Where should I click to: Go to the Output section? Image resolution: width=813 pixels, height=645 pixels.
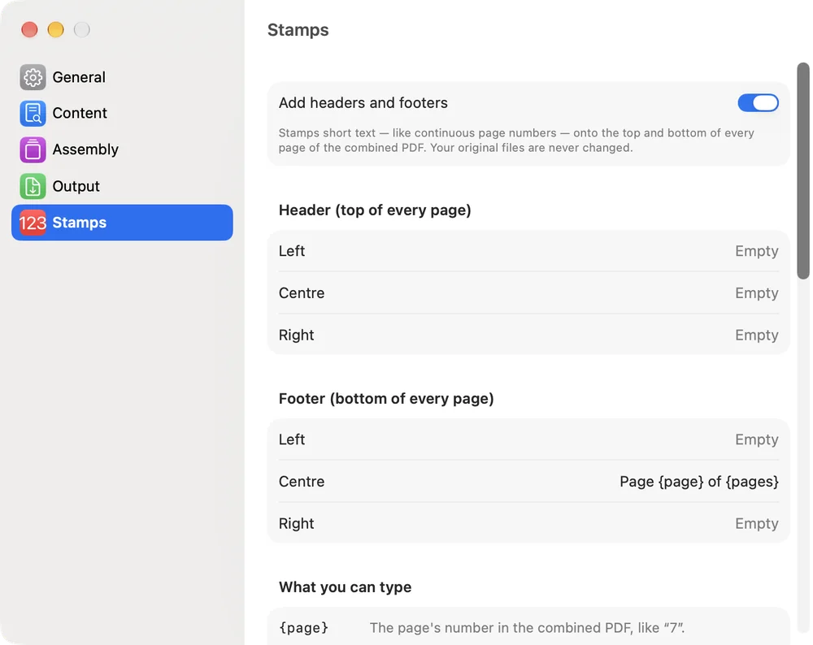coord(122,186)
